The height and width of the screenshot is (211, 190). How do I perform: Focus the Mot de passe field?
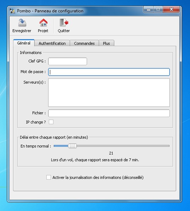(109, 72)
